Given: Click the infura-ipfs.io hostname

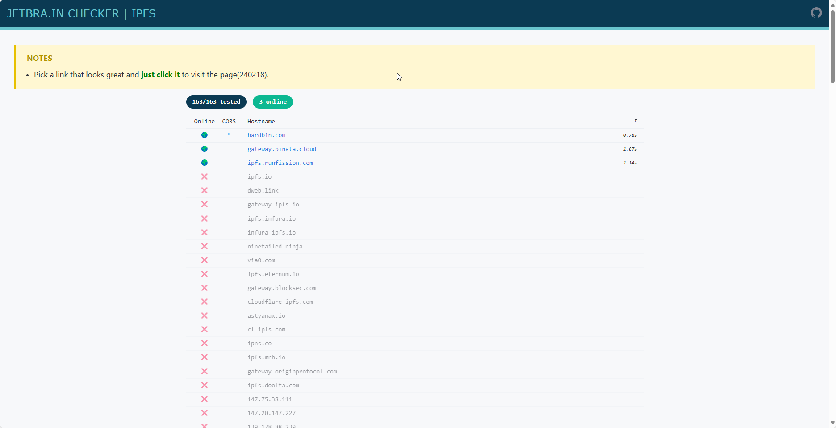Looking at the screenshot, I should tap(272, 232).
